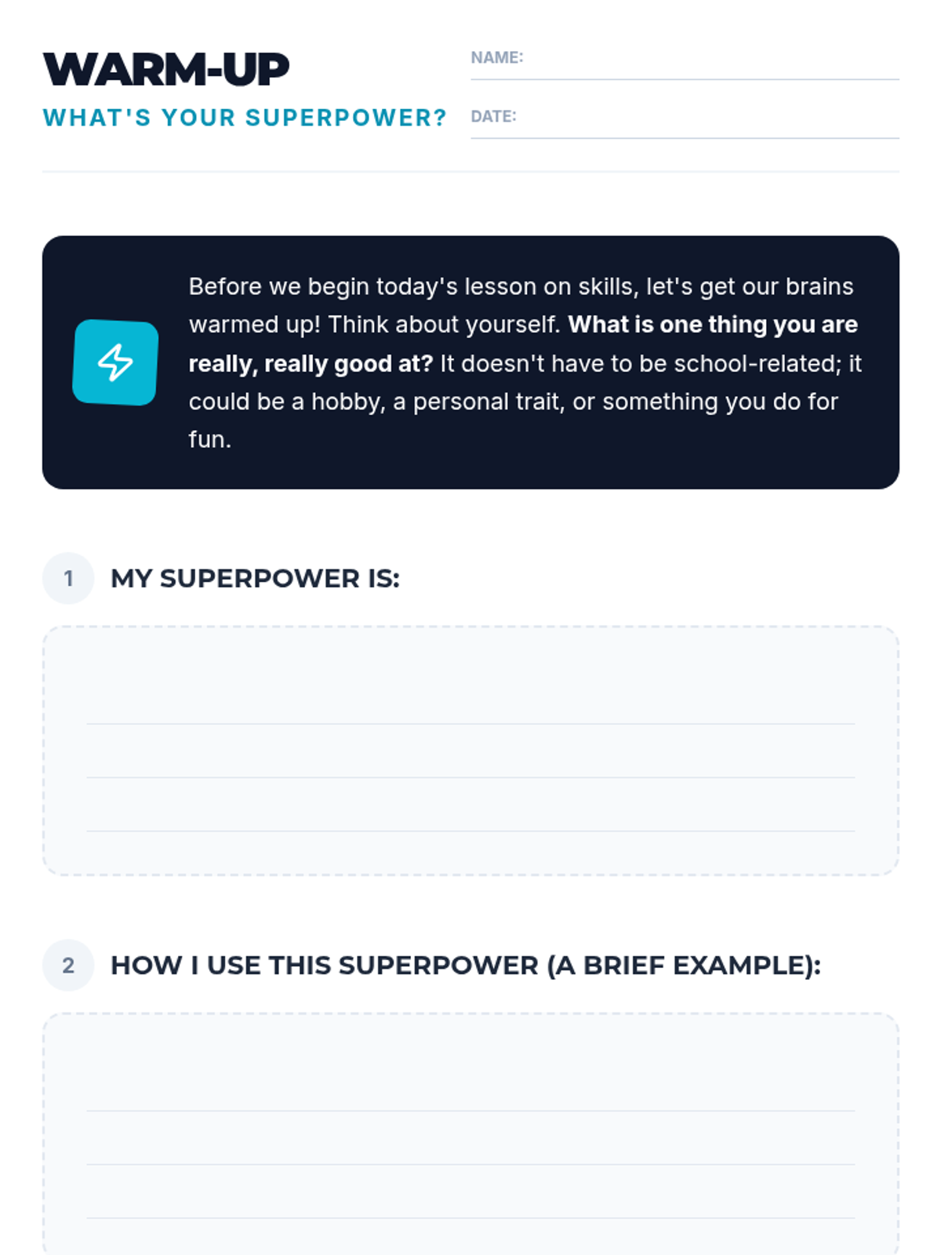Click the lightning bolt icon
This screenshot has width=941, height=1255.
pyautogui.click(x=115, y=362)
